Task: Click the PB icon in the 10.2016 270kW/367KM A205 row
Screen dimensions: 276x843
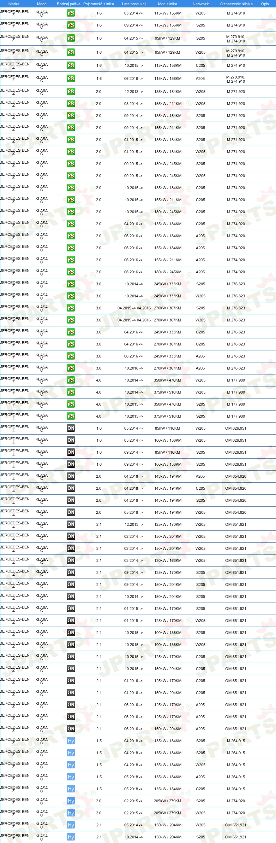Action: pyautogui.click(x=71, y=368)
